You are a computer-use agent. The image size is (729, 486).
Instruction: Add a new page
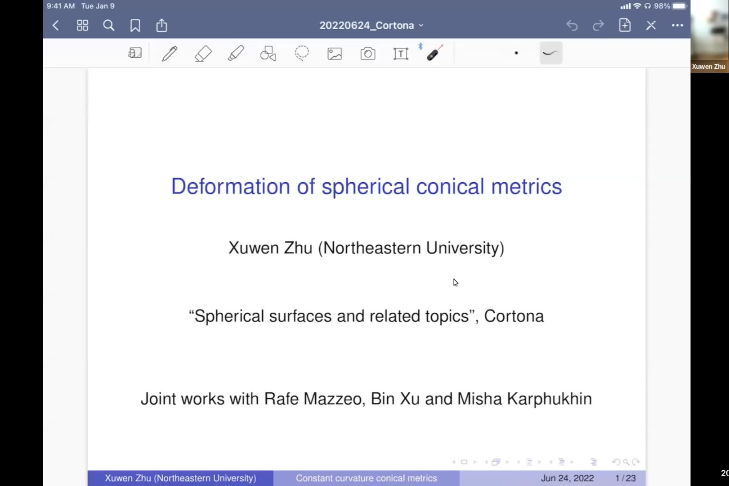click(x=625, y=25)
